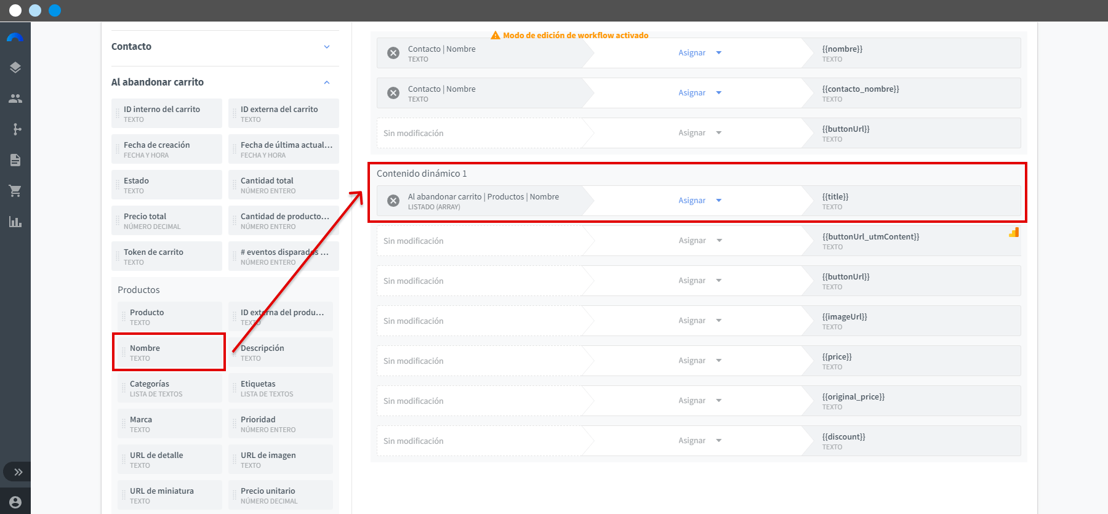Screen dimensions: 1108x514
Task: Open Asignar dropdown for {{title}}
Action: coord(700,201)
